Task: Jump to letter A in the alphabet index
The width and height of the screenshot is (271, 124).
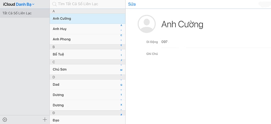Action: 121,25
